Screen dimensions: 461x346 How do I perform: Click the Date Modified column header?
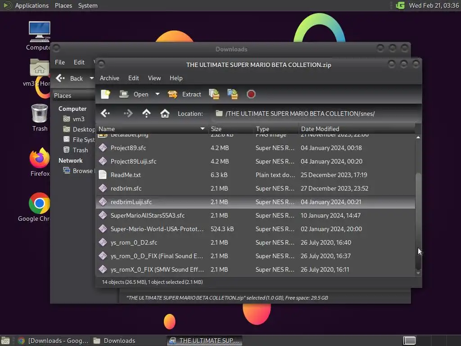click(357, 129)
